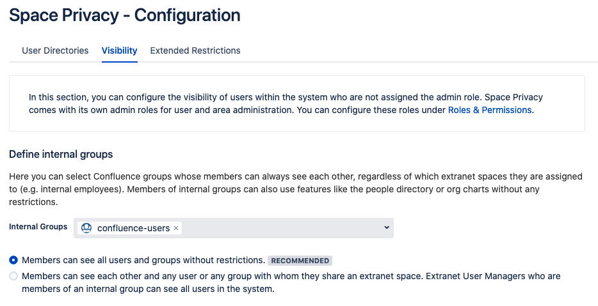The width and height of the screenshot is (598, 306).
Task: Choose the 'shared extranet space' radio button
Action: pyautogui.click(x=13, y=277)
